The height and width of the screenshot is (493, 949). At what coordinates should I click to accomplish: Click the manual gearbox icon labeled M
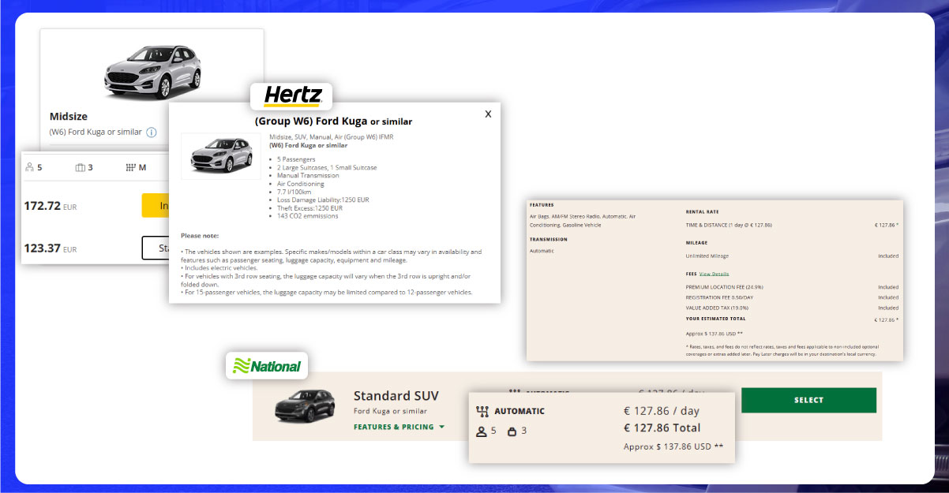pyautogui.click(x=130, y=167)
